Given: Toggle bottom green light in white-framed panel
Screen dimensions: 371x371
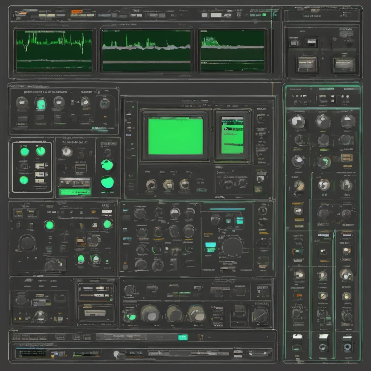Looking at the screenshot, I should (24, 180).
